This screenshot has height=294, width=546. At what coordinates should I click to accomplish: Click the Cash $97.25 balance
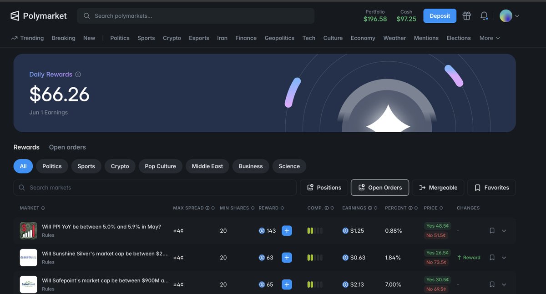(406, 16)
